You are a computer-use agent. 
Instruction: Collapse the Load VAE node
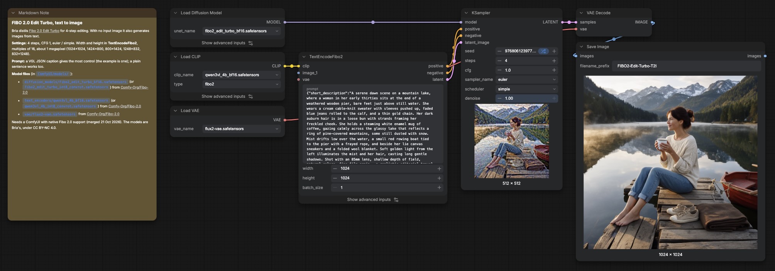(x=176, y=110)
